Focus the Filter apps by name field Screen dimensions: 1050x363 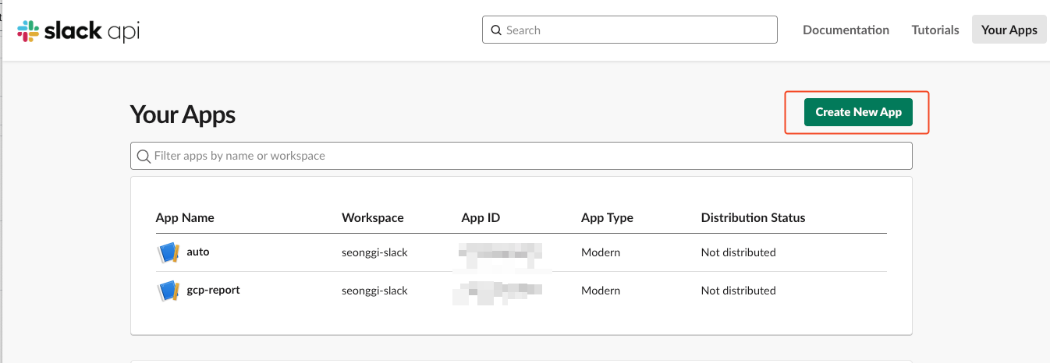521,156
